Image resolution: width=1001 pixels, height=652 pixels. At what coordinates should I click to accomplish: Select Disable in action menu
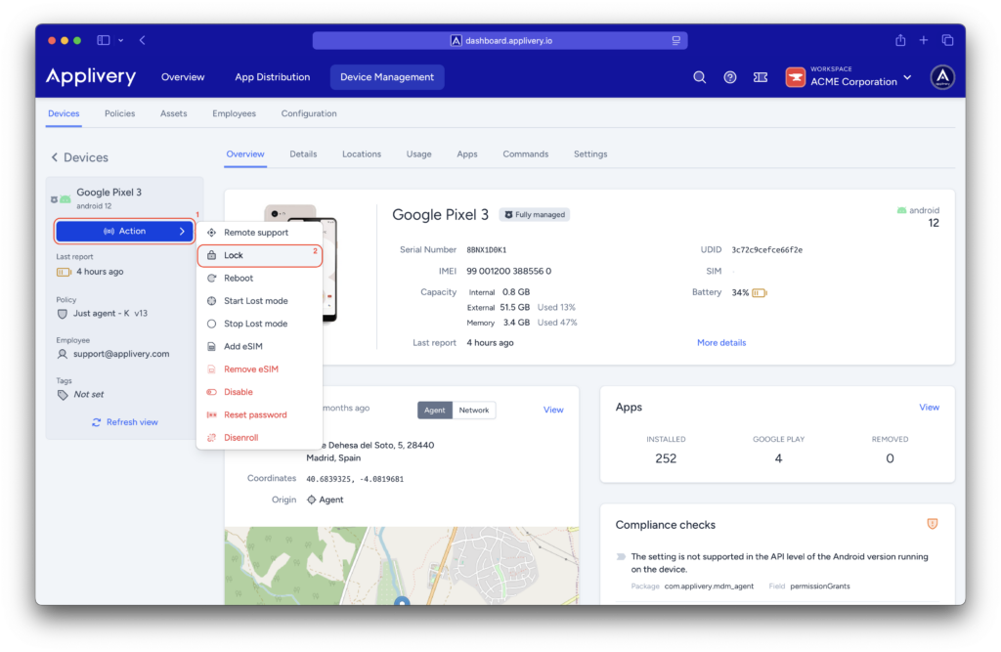[x=259, y=392]
